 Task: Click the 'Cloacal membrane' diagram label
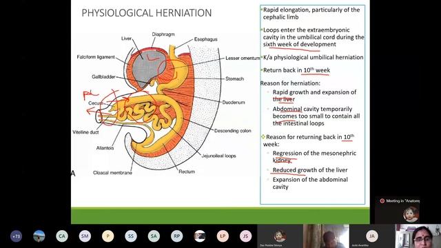click(112, 173)
